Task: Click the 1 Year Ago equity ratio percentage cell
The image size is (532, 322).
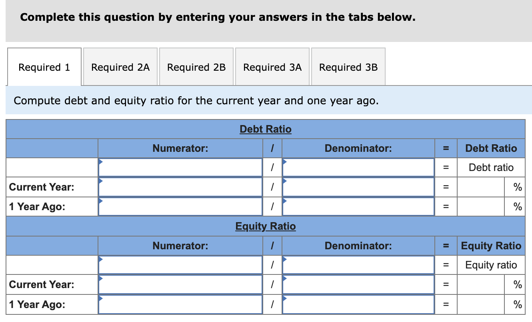Action: tap(480, 304)
